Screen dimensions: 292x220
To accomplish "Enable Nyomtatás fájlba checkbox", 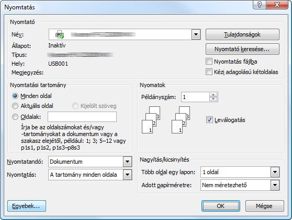I will 209,62.
